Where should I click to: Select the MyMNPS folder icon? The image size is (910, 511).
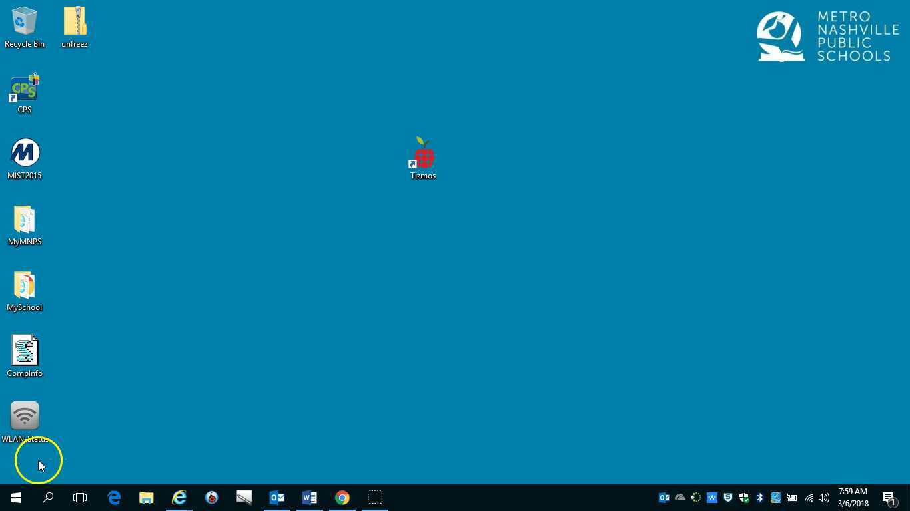[x=25, y=225]
